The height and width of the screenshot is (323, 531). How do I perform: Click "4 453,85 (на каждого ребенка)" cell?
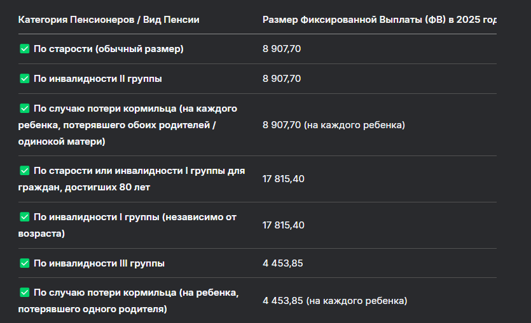pos(335,301)
